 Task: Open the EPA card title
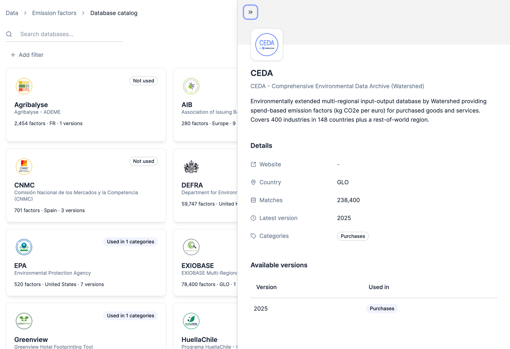[20, 266]
